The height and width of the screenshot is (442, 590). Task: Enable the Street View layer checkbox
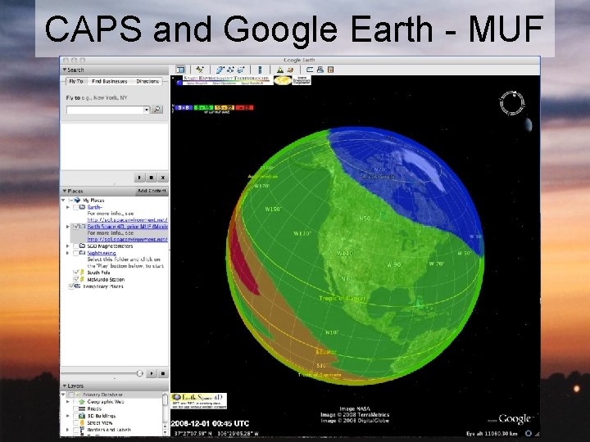pos(76,423)
